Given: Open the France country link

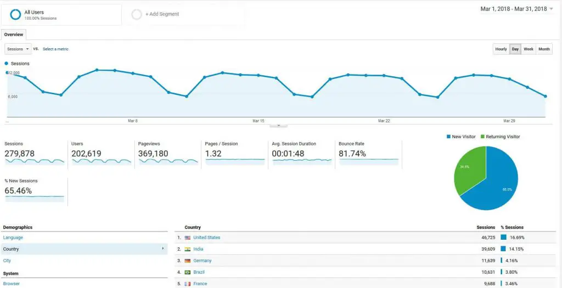Looking at the screenshot, I should (x=200, y=284).
